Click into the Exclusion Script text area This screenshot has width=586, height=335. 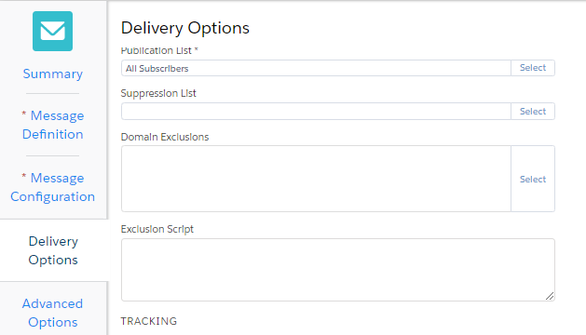click(338, 270)
